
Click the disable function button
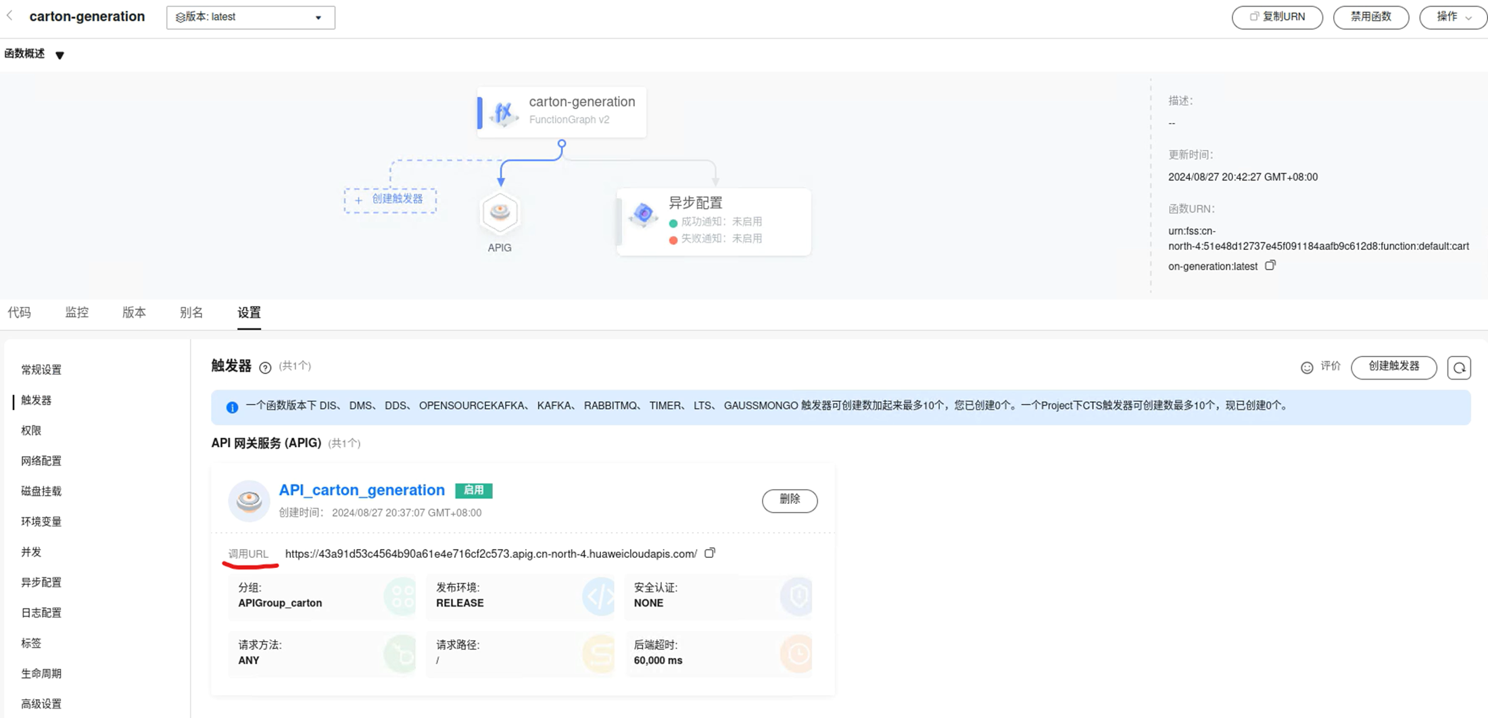pos(1370,17)
